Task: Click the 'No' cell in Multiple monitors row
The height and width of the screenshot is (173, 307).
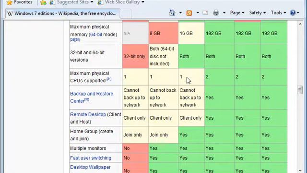Action: pyautogui.click(x=135, y=148)
